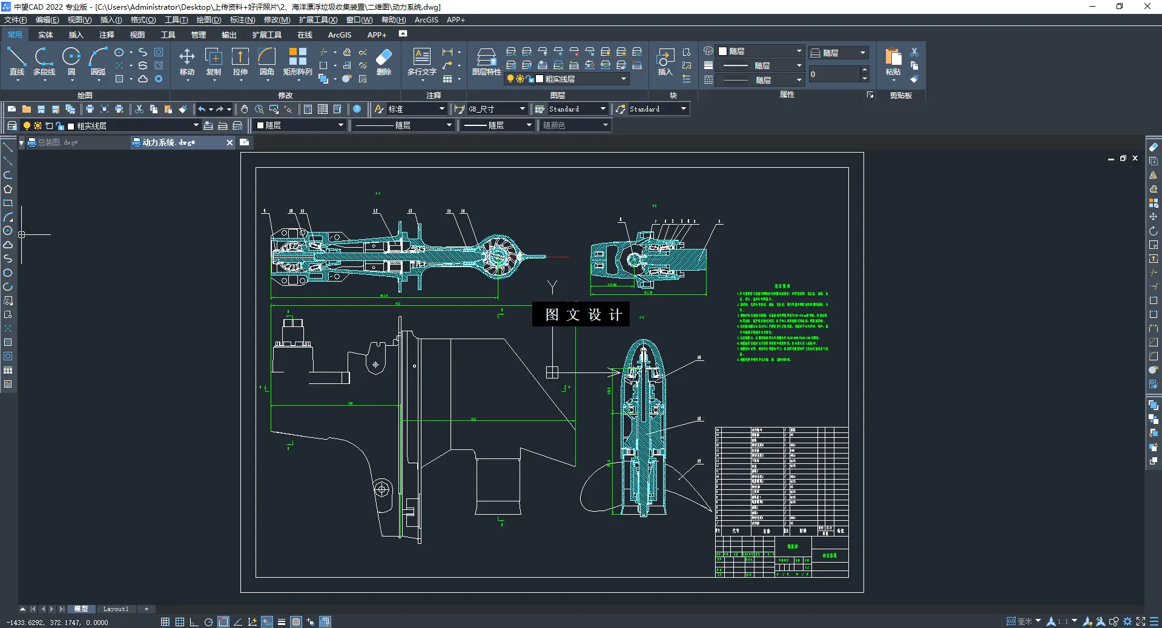1162x628 pixels.
Task: Open the 标准 text style dropdown
Action: pyautogui.click(x=441, y=109)
